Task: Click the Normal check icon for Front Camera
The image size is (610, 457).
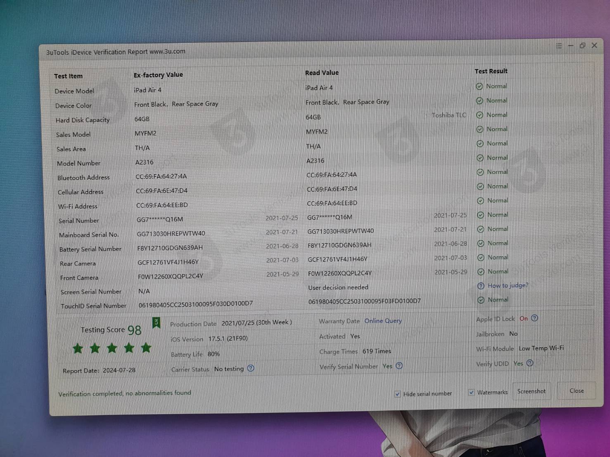Action: (x=481, y=272)
